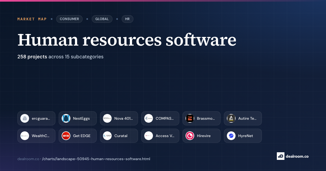The width and height of the screenshot is (326, 171).
Task: Select the HR tag pill
Action: point(127,19)
